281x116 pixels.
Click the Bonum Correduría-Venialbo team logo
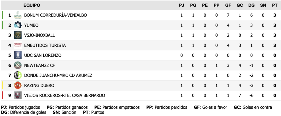[18, 15]
